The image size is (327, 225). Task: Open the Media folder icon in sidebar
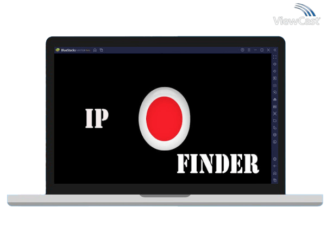(x=275, y=121)
